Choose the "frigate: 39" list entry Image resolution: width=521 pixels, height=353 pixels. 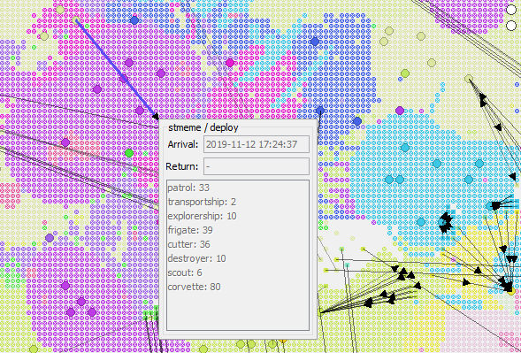pyautogui.click(x=190, y=230)
